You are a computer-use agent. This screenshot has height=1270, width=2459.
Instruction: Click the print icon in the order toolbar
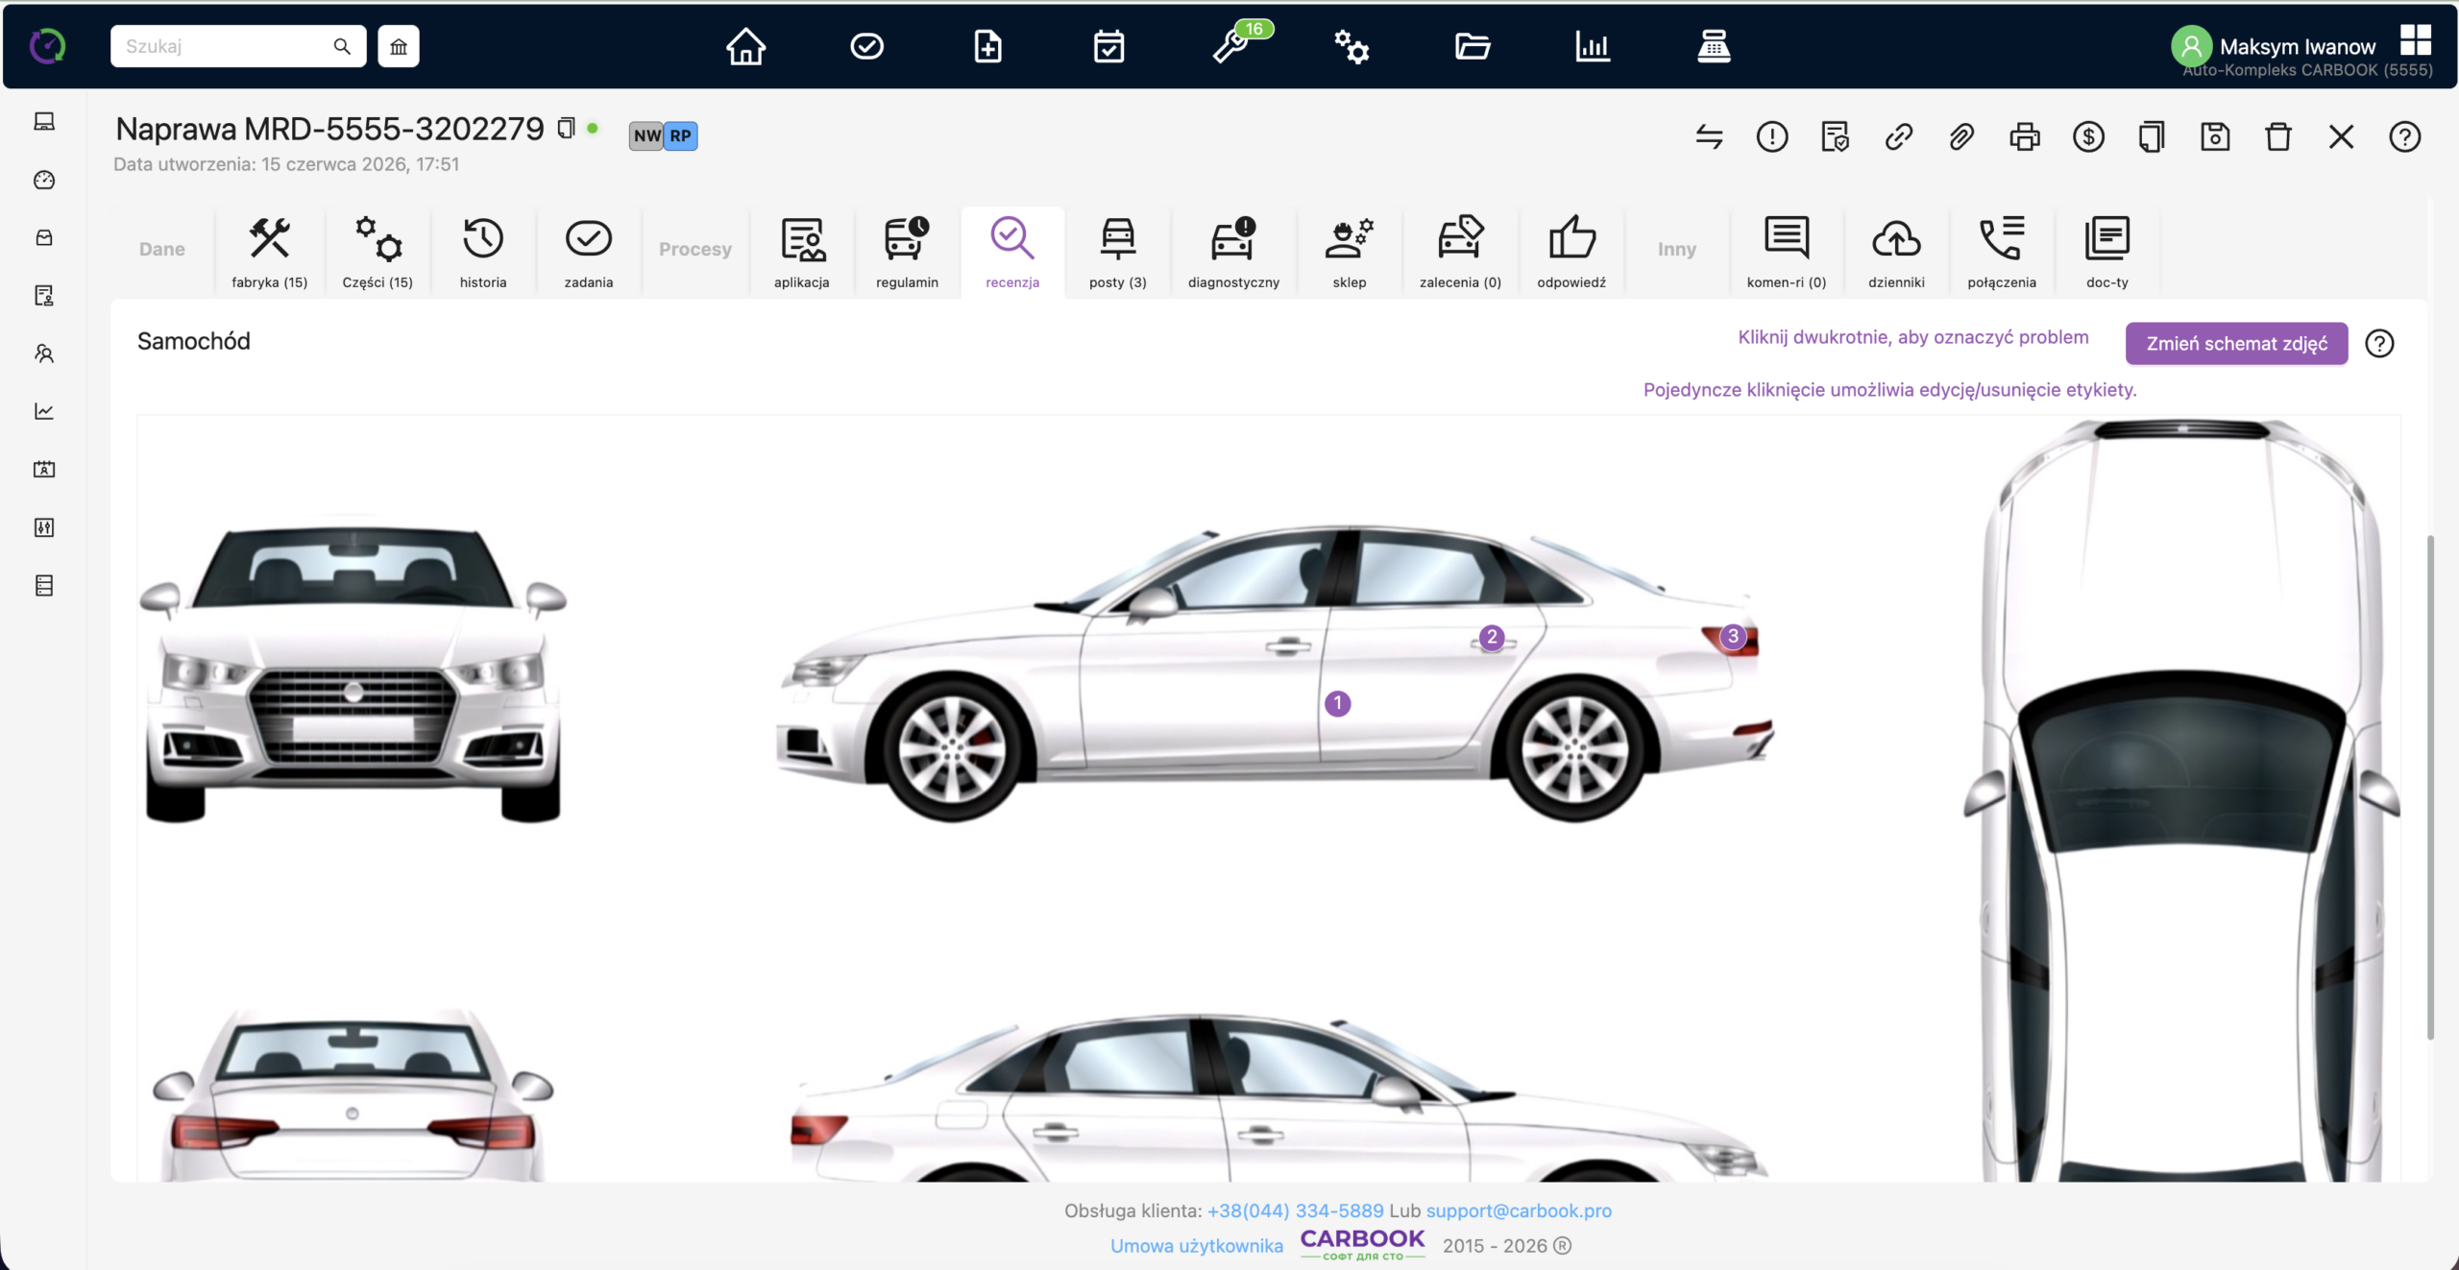tap(2025, 136)
